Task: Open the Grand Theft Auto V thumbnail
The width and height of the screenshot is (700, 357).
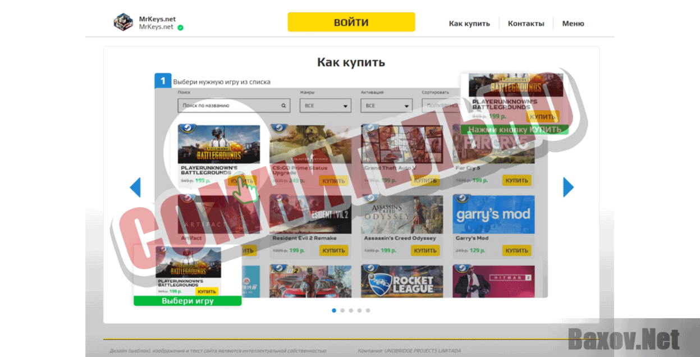Action: click(402, 144)
